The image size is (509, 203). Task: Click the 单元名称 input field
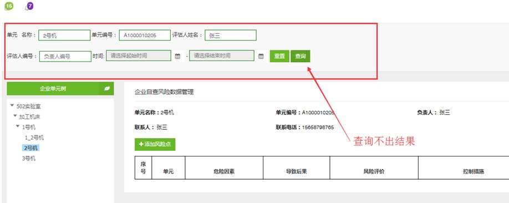point(64,35)
